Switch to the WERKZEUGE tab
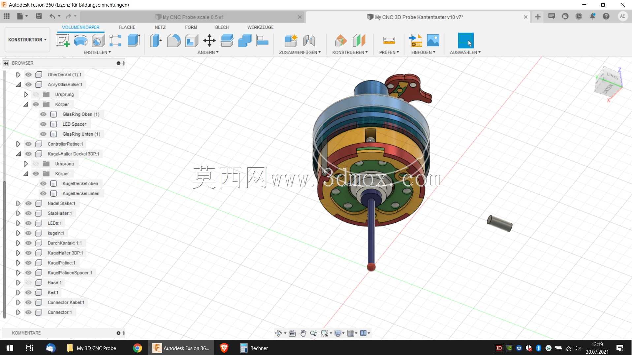This screenshot has width=632, height=355. pyautogui.click(x=261, y=27)
